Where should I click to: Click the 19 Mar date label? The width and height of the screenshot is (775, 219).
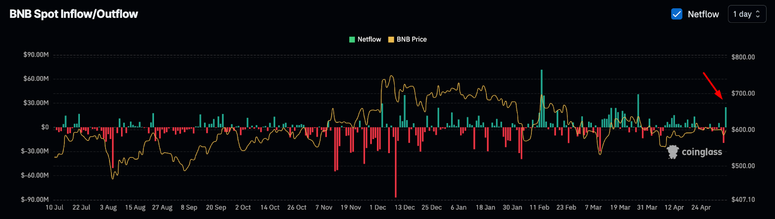coord(620,207)
